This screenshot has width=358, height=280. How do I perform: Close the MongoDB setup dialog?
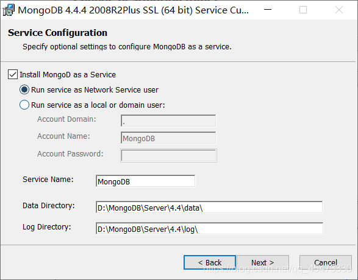pyautogui.click(x=339, y=10)
